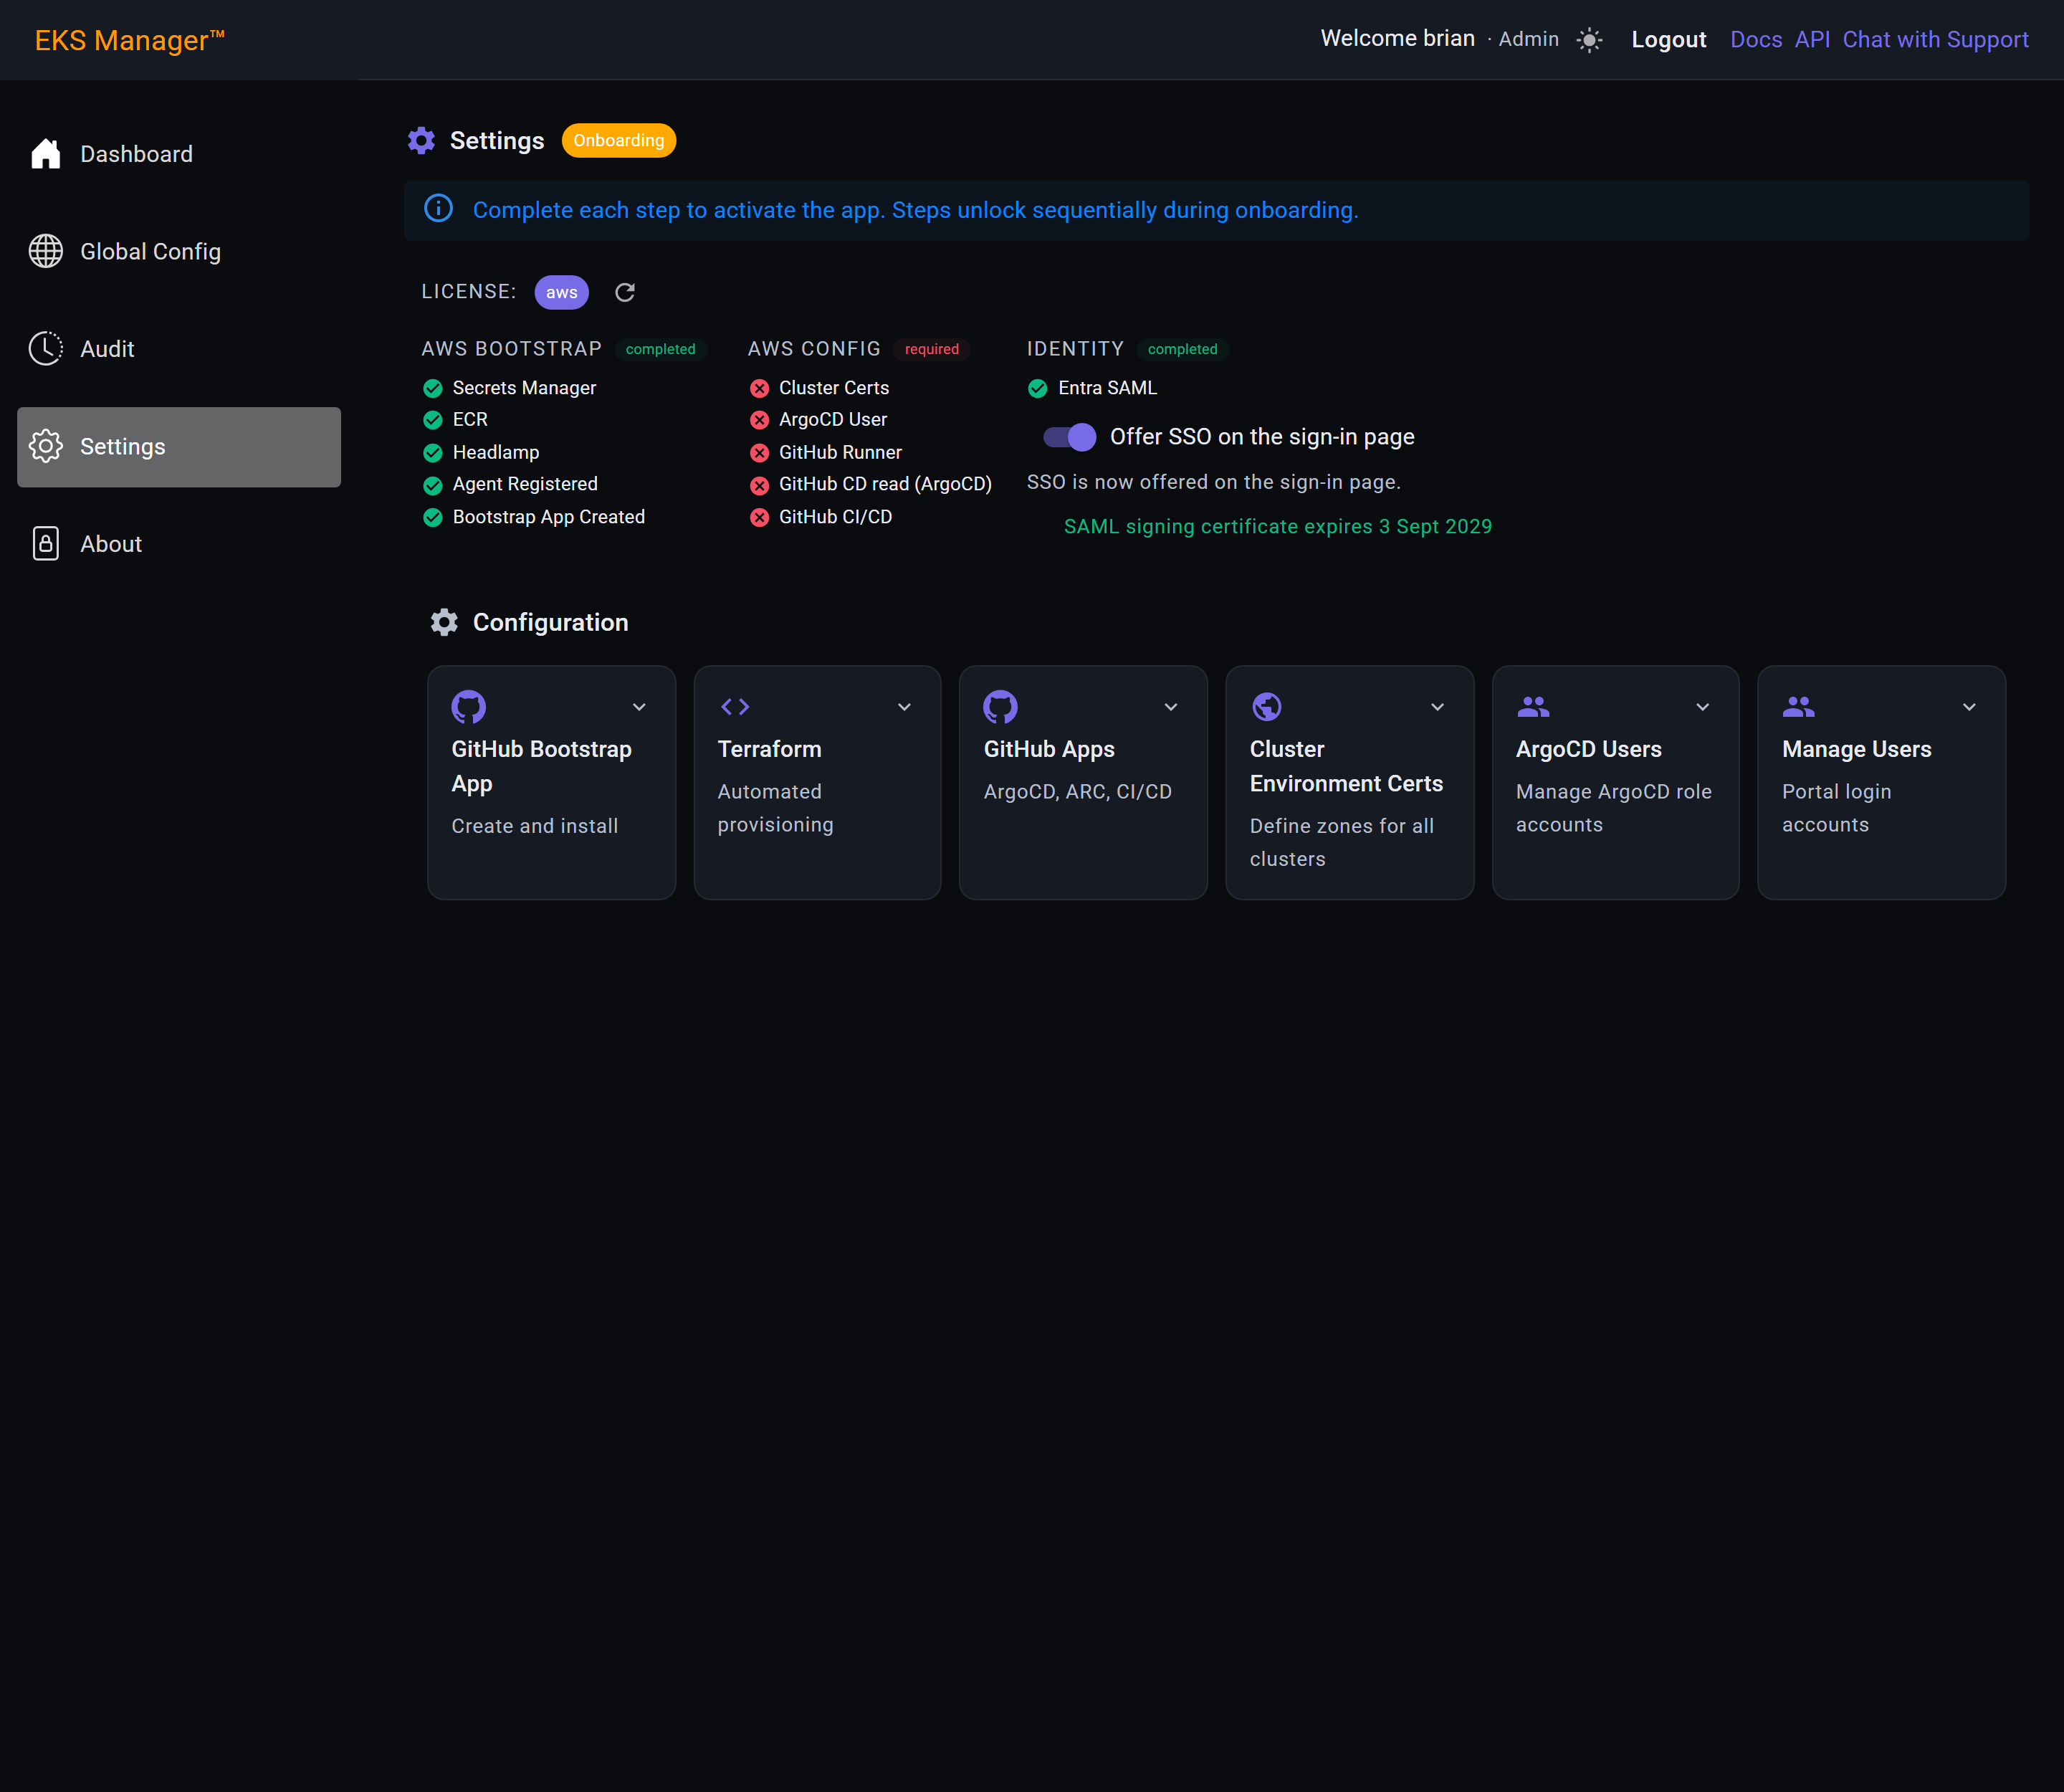Click the info icon in the onboarding banner
Image resolution: width=2064 pixels, height=1792 pixels.
[x=438, y=209]
